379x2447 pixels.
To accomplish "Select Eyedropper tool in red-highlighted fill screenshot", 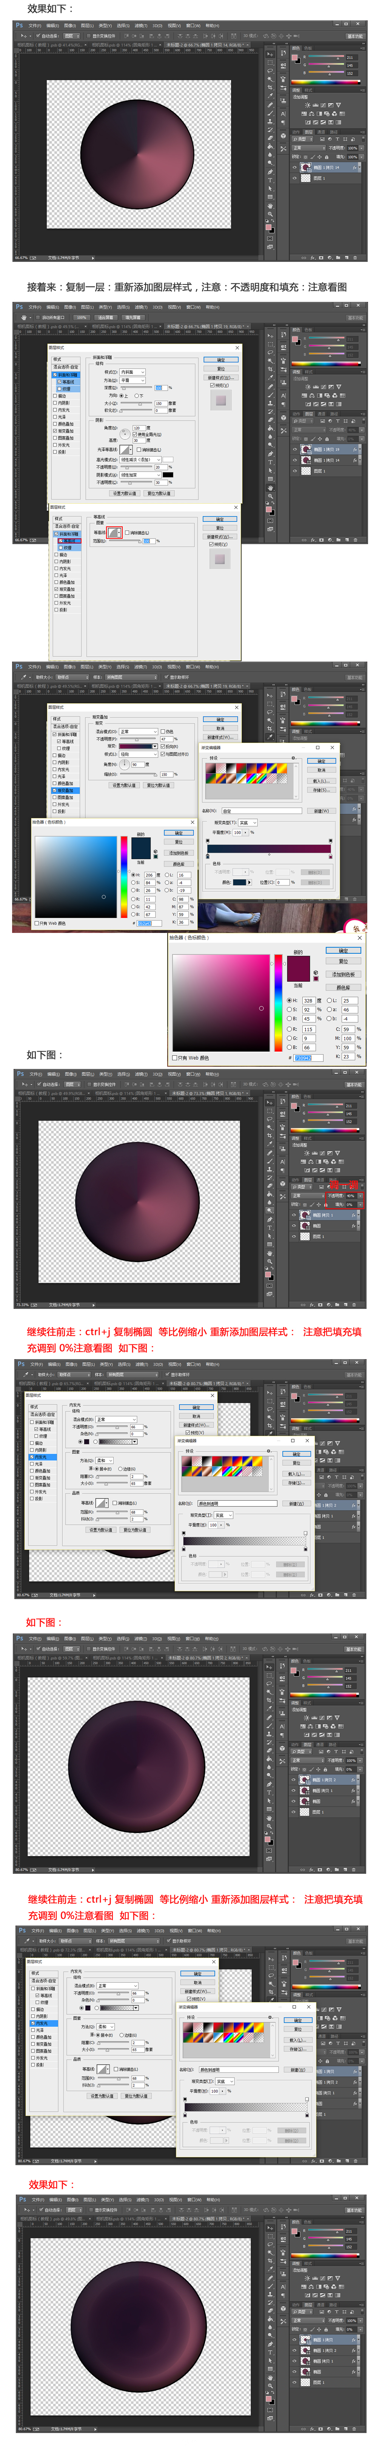I will pos(270,1144).
